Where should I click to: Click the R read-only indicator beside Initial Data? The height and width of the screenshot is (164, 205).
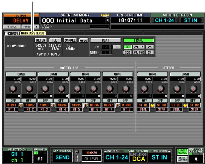(x=107, y=20)
